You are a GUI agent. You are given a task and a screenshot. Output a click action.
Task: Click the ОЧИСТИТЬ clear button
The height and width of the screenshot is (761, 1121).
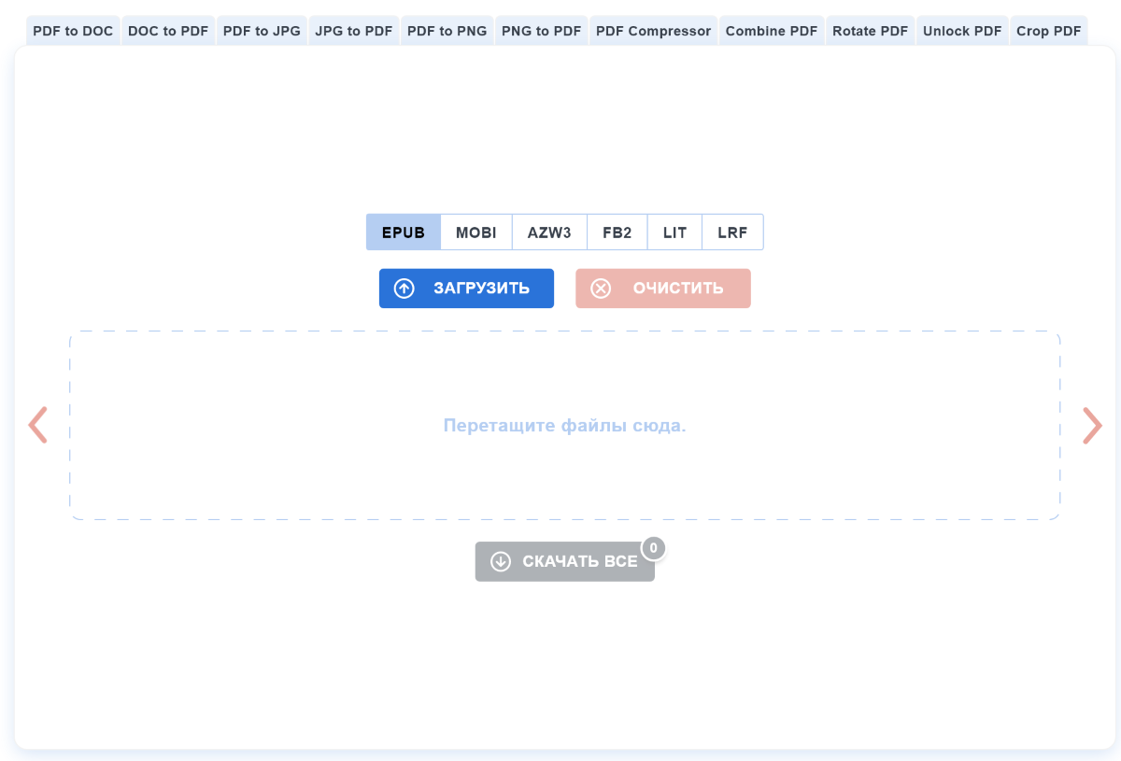(x=663, y=289)
